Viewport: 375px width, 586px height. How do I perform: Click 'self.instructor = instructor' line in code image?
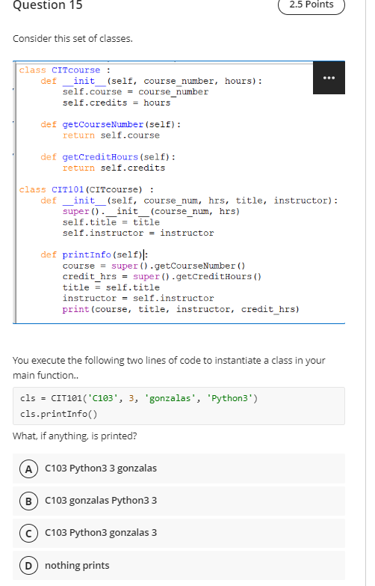coord(138,234)
